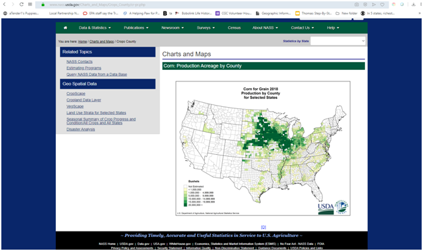Click the browser reload icon
Screen dimensions: 423x251
tap(22, 4)
